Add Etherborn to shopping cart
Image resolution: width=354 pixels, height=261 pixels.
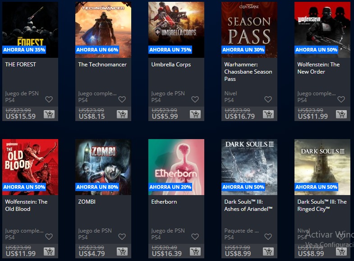pos(195,252)
